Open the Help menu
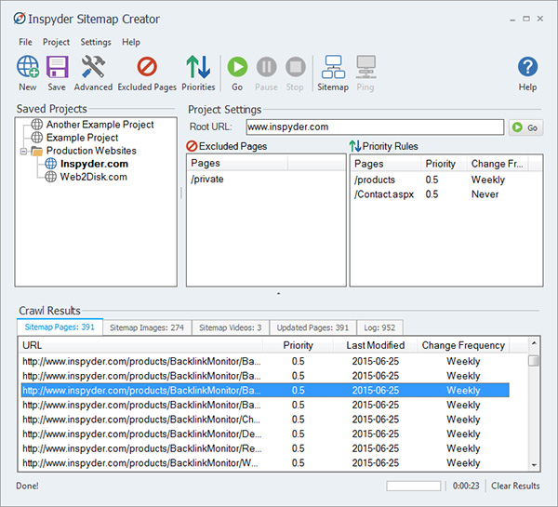The width and height of the screenshot is (558, 507). click(131, 42)
